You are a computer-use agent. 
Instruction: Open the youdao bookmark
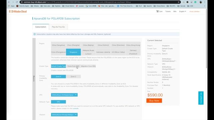(80, 6)
